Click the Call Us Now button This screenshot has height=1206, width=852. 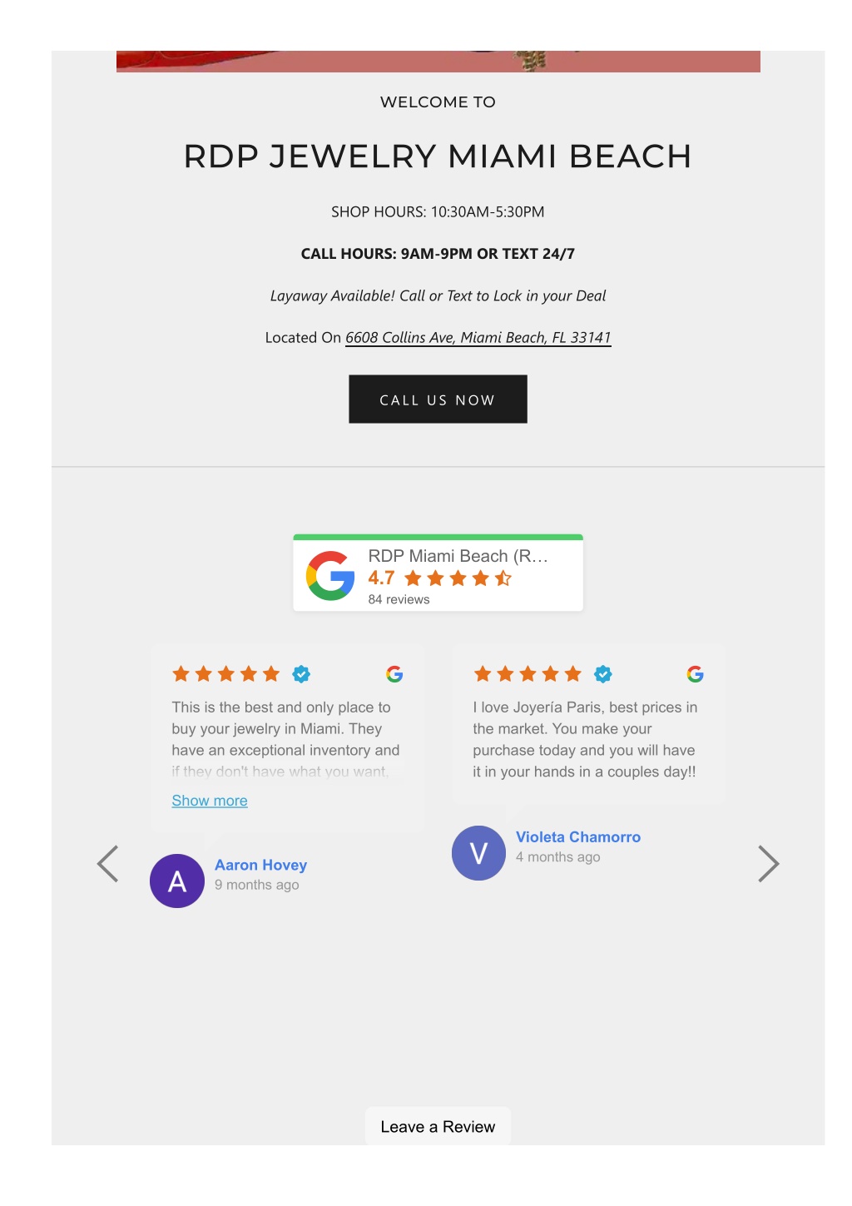point(438,400)
